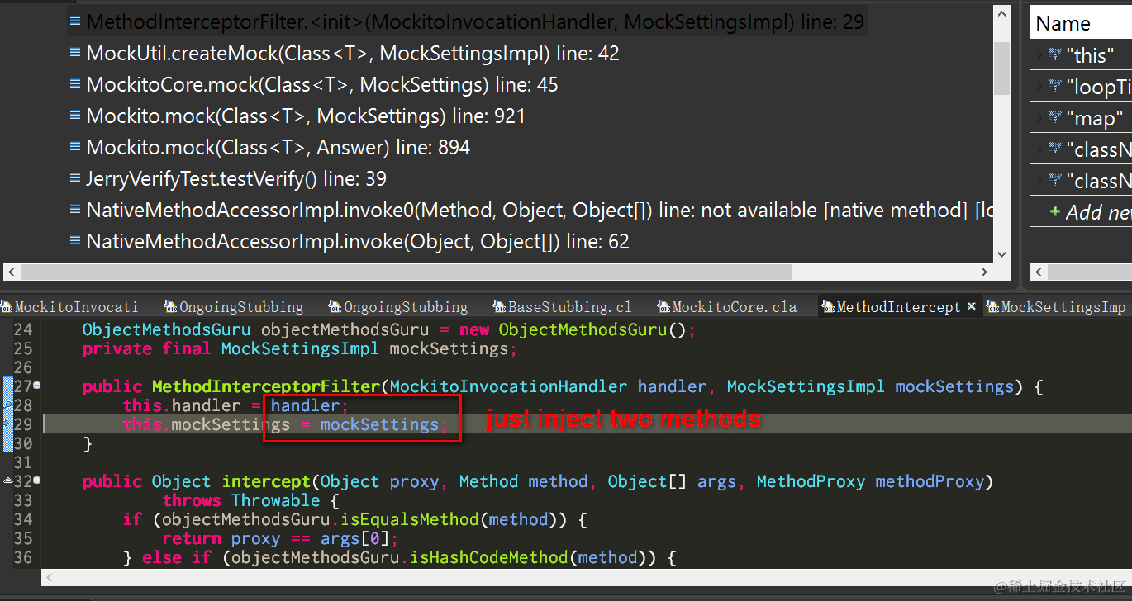Click the Expressions view horizontal scrollbar thumb
The height and width of the screenshot is (601, 1132).
coord(1089,272)
